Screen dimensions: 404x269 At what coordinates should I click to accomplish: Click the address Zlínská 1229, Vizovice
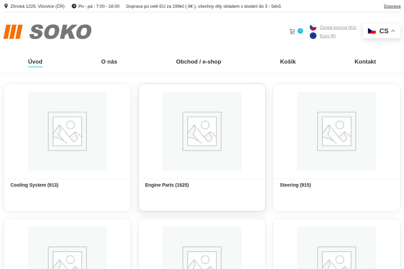click(x=37, y=6)
